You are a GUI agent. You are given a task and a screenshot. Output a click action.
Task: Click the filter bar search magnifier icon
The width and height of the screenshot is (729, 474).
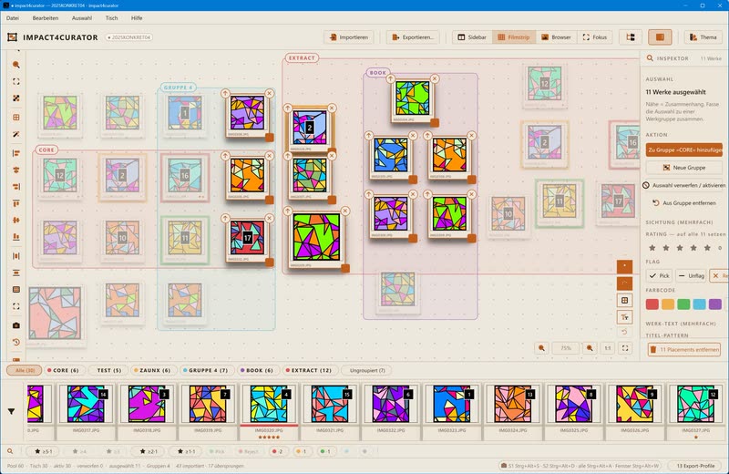coord(10,451)
